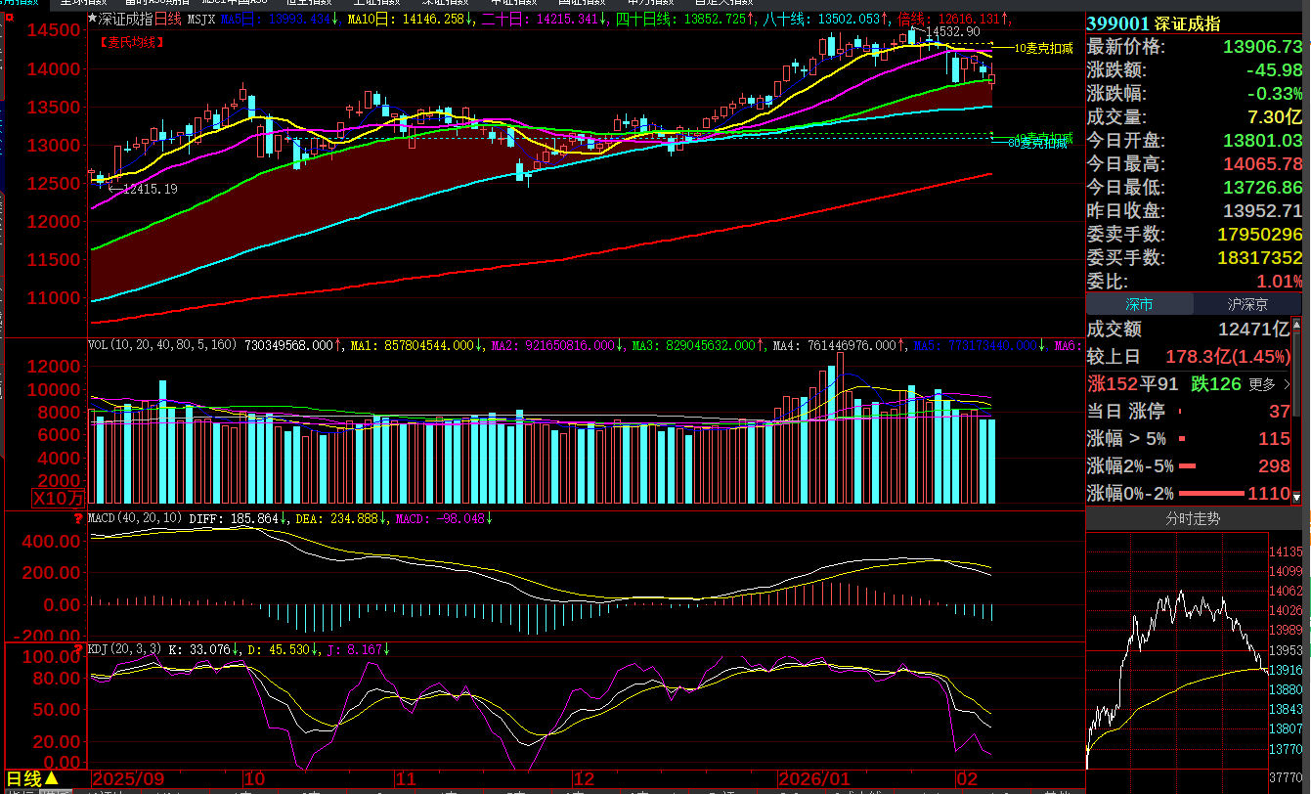The width and height of the screenshot is (1311, 794).
Task: Click the star icon before 深证成指
Action: click(x=93, y=19)
